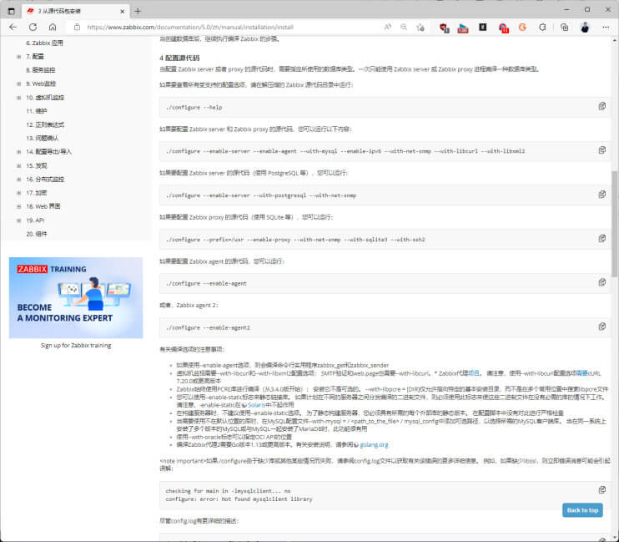Open the red shield extension icon
The image size is (619, 542).
(445, 28)
